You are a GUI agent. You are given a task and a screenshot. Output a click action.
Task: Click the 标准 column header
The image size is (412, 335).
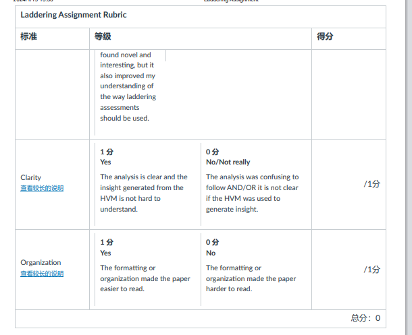[x=28, y=36]
